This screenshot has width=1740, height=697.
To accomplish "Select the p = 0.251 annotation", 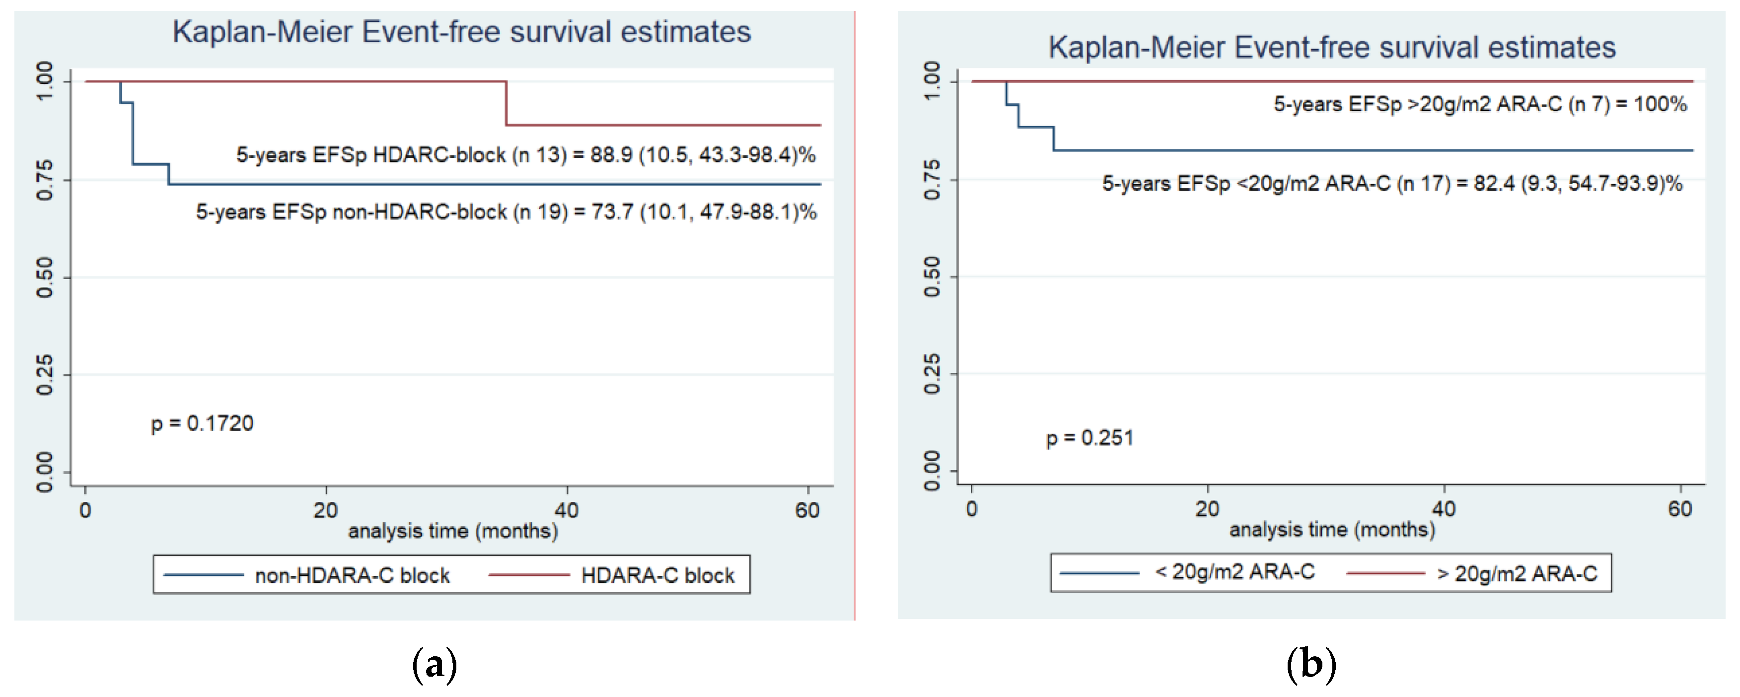I will point(1089,438).
